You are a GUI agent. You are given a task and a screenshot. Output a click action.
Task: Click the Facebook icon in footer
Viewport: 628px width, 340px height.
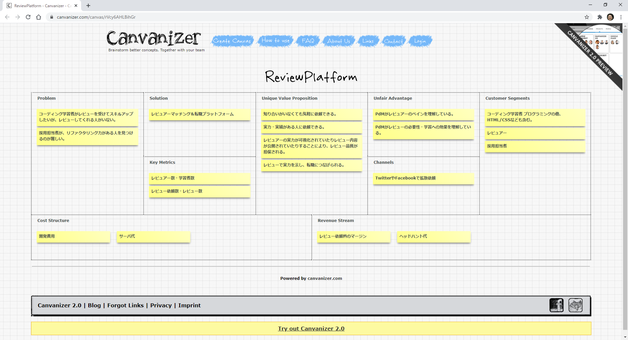coord(556,305)
